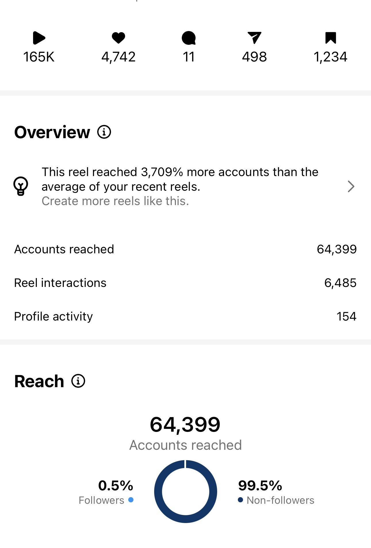The image size is (371, 548).
Task: Tap the paper plane shares icon
Action: tap(255, 38)
